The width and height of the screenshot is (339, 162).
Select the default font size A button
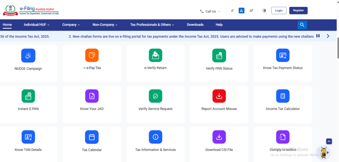[242, 11]
